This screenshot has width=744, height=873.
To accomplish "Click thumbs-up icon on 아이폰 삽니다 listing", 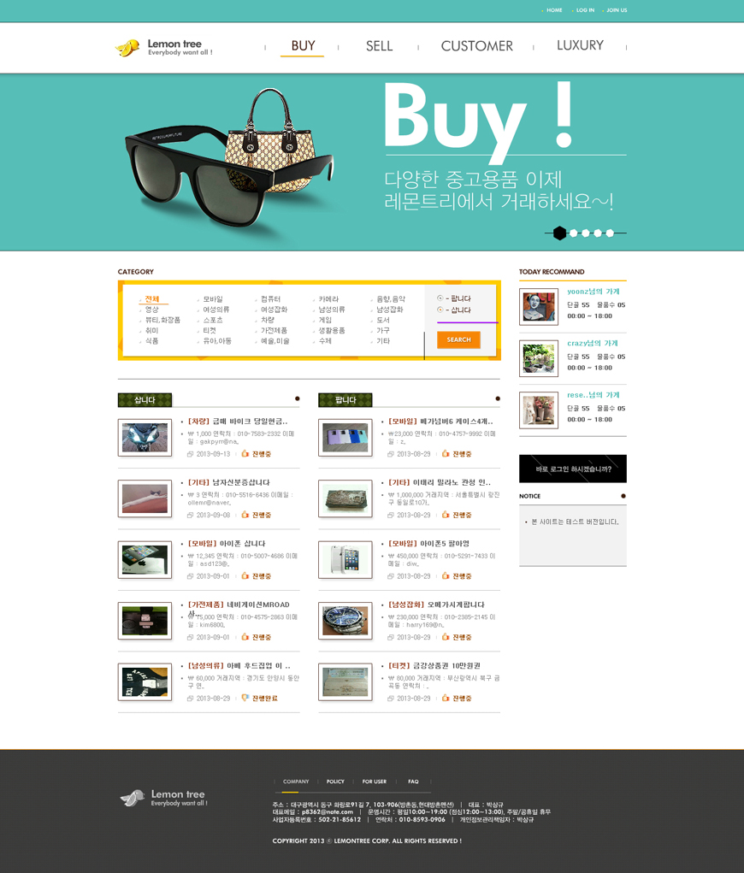I will [x=245, y=575].
